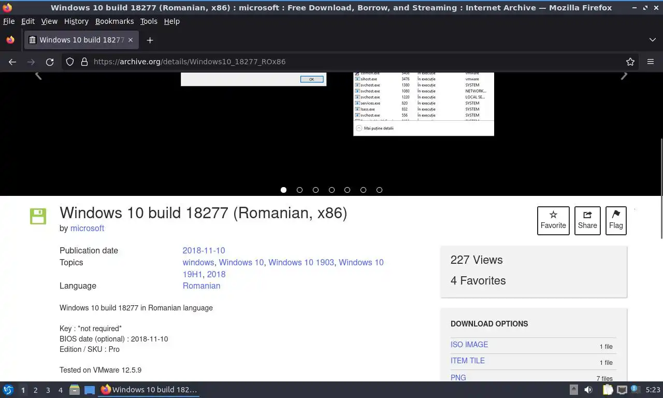Click the 4 Favorites text
The image size is (663, 398).
[478, 281]
